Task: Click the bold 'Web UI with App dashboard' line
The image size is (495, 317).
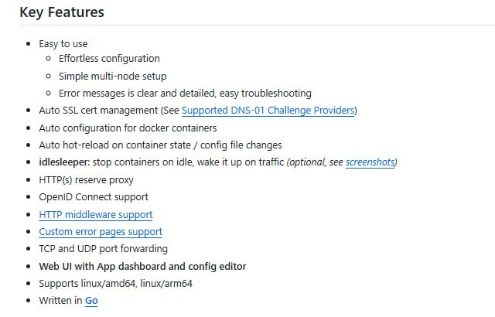Action: pos(142,266)
